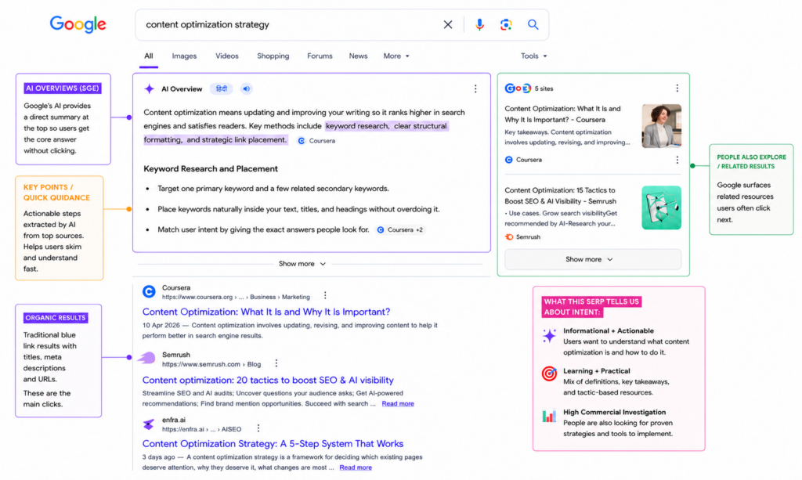Click the 5 sites source icons cluster

(x=518, y=88)
